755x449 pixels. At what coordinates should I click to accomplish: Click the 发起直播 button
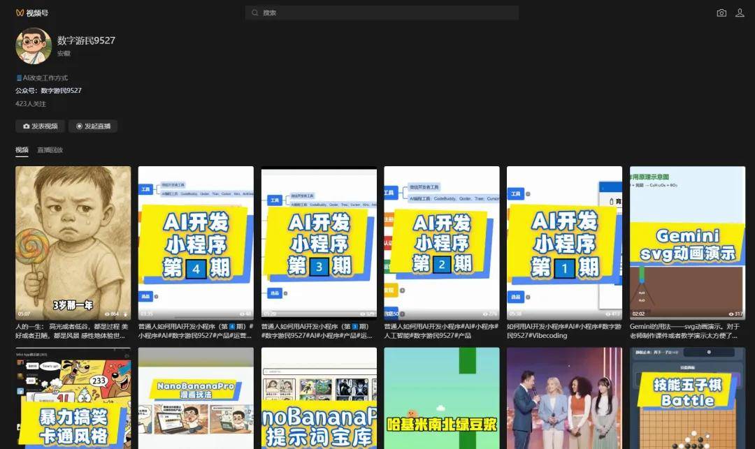93,126
